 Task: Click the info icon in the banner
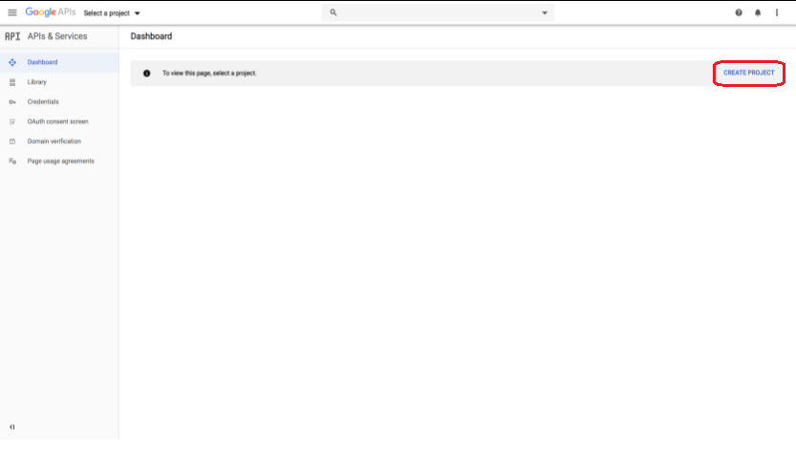click(146, 73)
